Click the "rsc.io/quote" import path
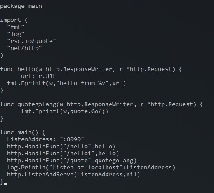214x193 pixels. point(32,41)
